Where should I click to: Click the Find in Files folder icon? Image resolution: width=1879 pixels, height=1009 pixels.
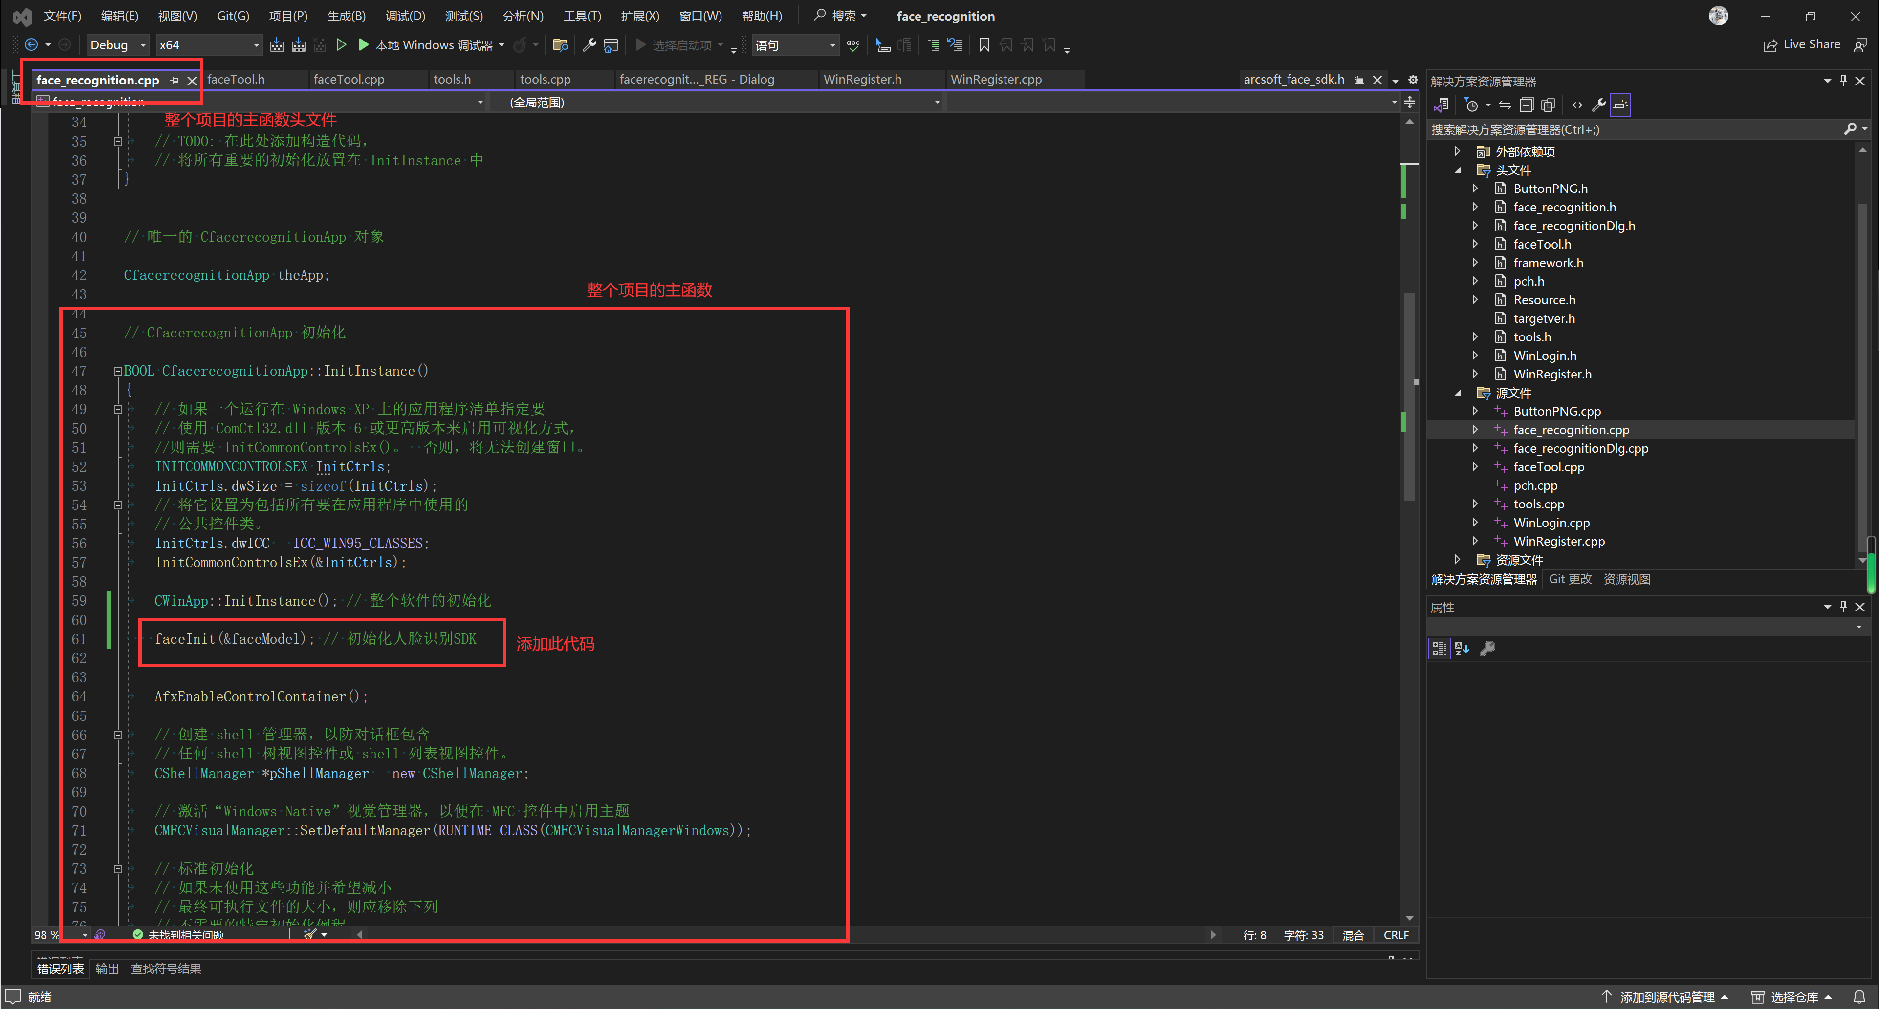coord(560,45)
